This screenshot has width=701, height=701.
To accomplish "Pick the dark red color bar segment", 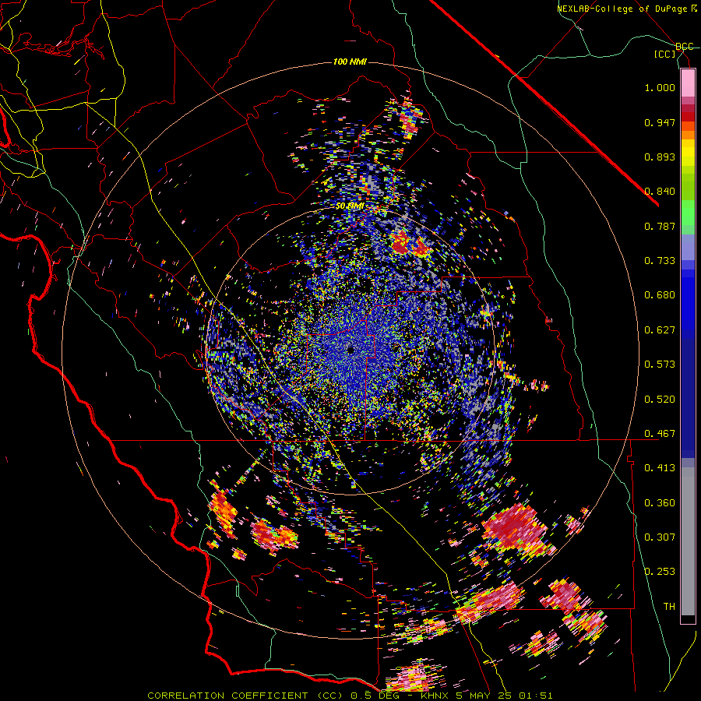I will [x=688, y=116].
